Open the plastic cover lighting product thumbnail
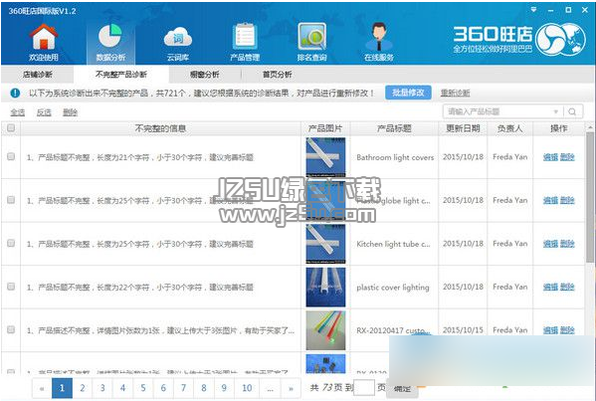 click(x=325, y=287)
